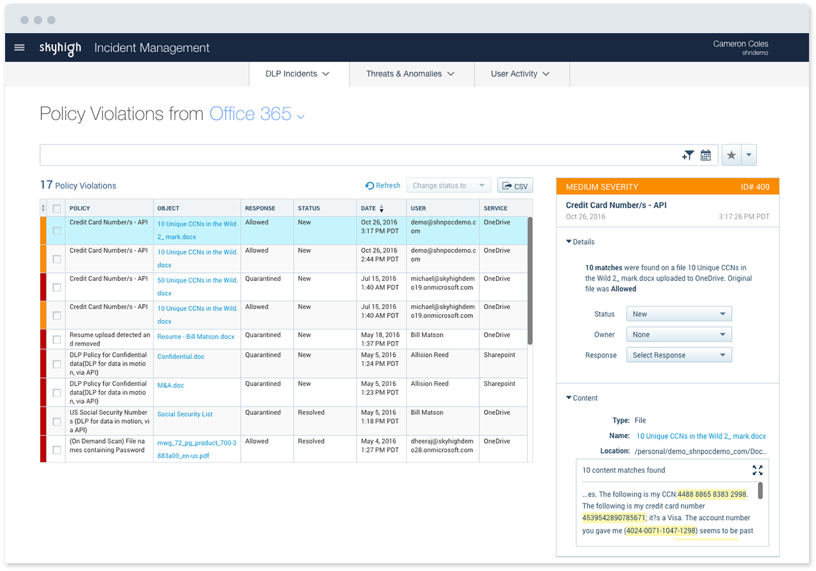Click the Resolved status in Social Security row
This screenshot has width=816, height=571.
click(311, 412)
